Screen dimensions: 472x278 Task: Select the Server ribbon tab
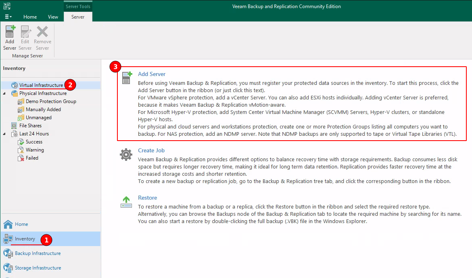click(x=78, y=17)
